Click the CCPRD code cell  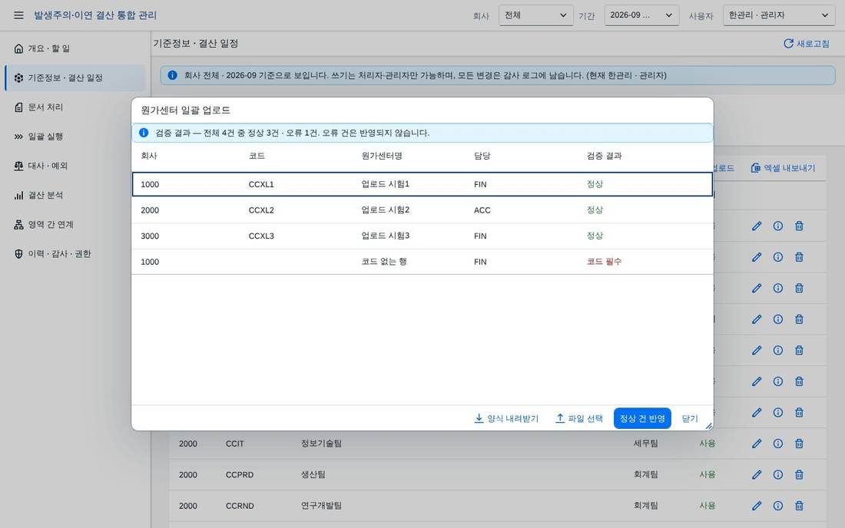tap(239, 475)
